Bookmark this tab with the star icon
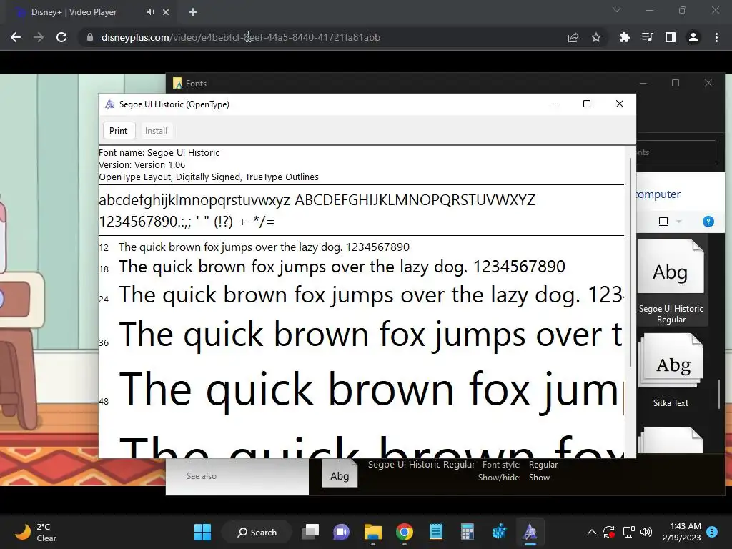 coord(596,37)
